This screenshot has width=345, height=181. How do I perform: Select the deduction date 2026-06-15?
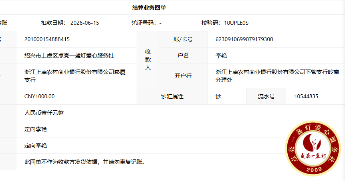point(85,23)
